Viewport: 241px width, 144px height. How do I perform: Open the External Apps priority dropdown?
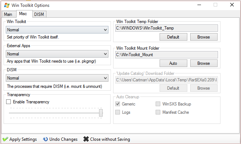(57, 54)
